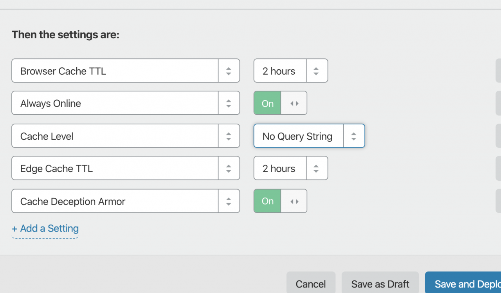Image resolution: width=501 pixels, height=293 pixels.
Task: Open the Cache Deception Armor setting dropdown
Action: 115,201
